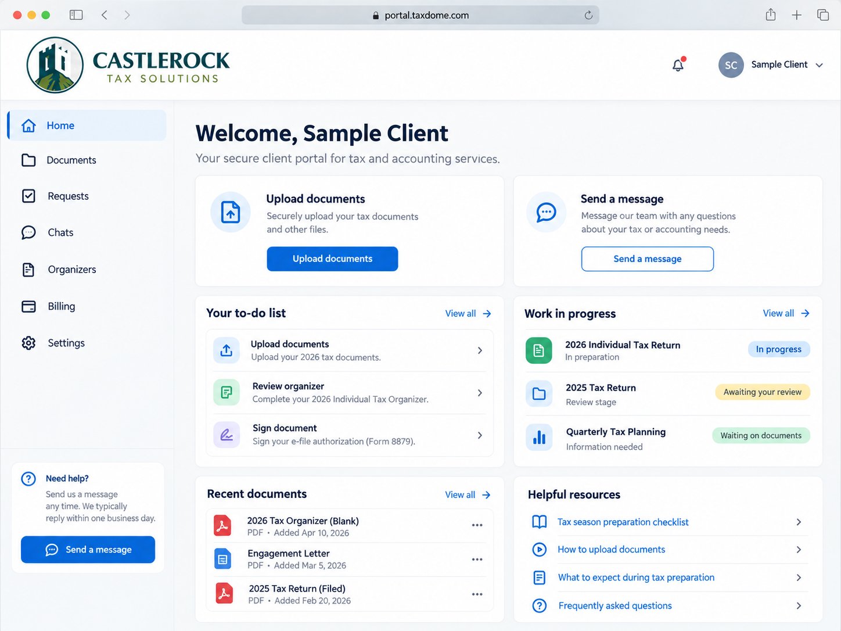This screenshot has height=631, width=841.
Task: Open the How to upload documents link
Action: pyautogui.click(x=611, y=549)
